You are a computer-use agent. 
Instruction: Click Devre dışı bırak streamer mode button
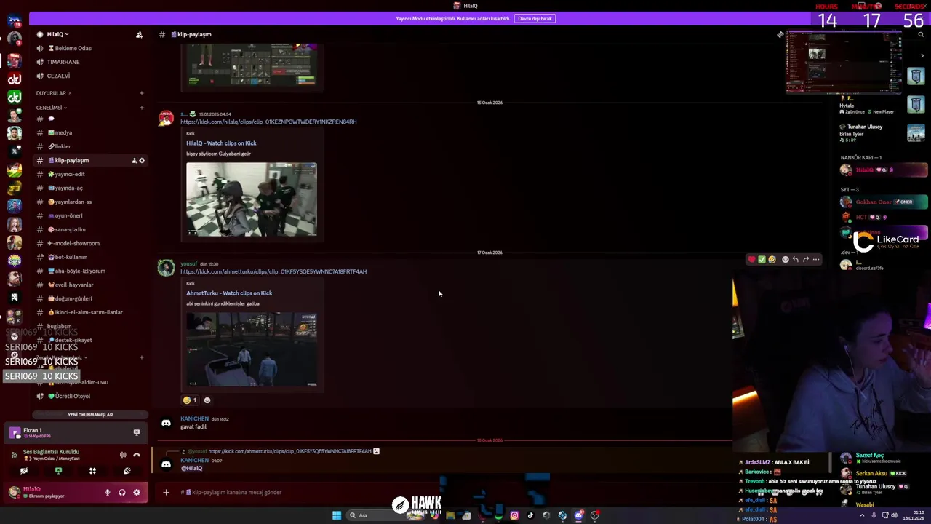click(x=535, y=18)
